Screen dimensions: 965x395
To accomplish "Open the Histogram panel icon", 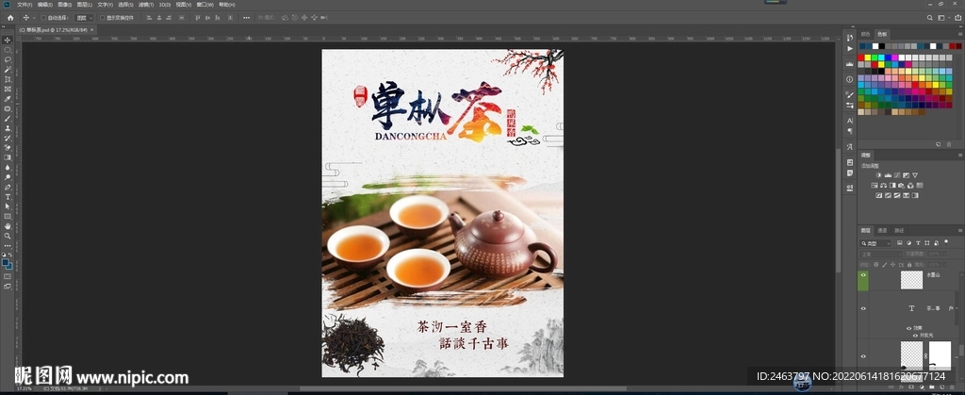I will [850, 64].
